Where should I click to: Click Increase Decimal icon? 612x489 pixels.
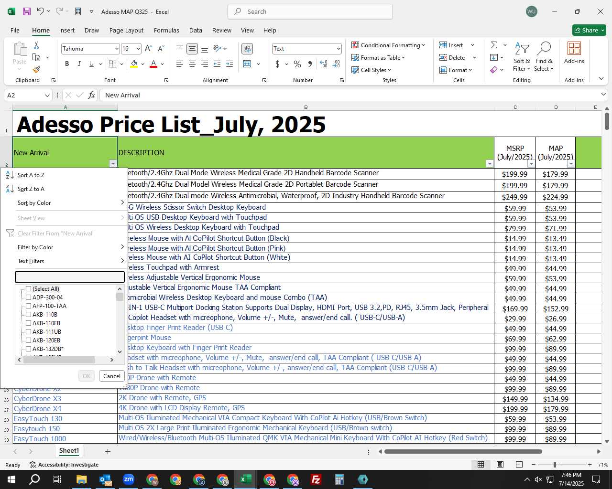(324, 64)
